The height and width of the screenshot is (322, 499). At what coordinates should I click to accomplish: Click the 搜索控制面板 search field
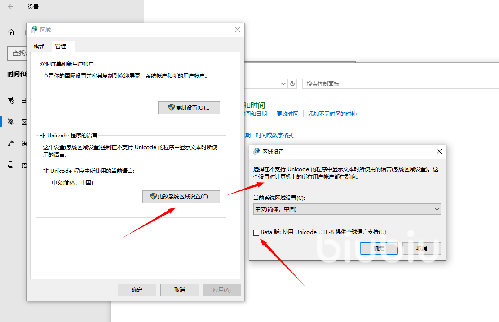click(x=400, y=84)
